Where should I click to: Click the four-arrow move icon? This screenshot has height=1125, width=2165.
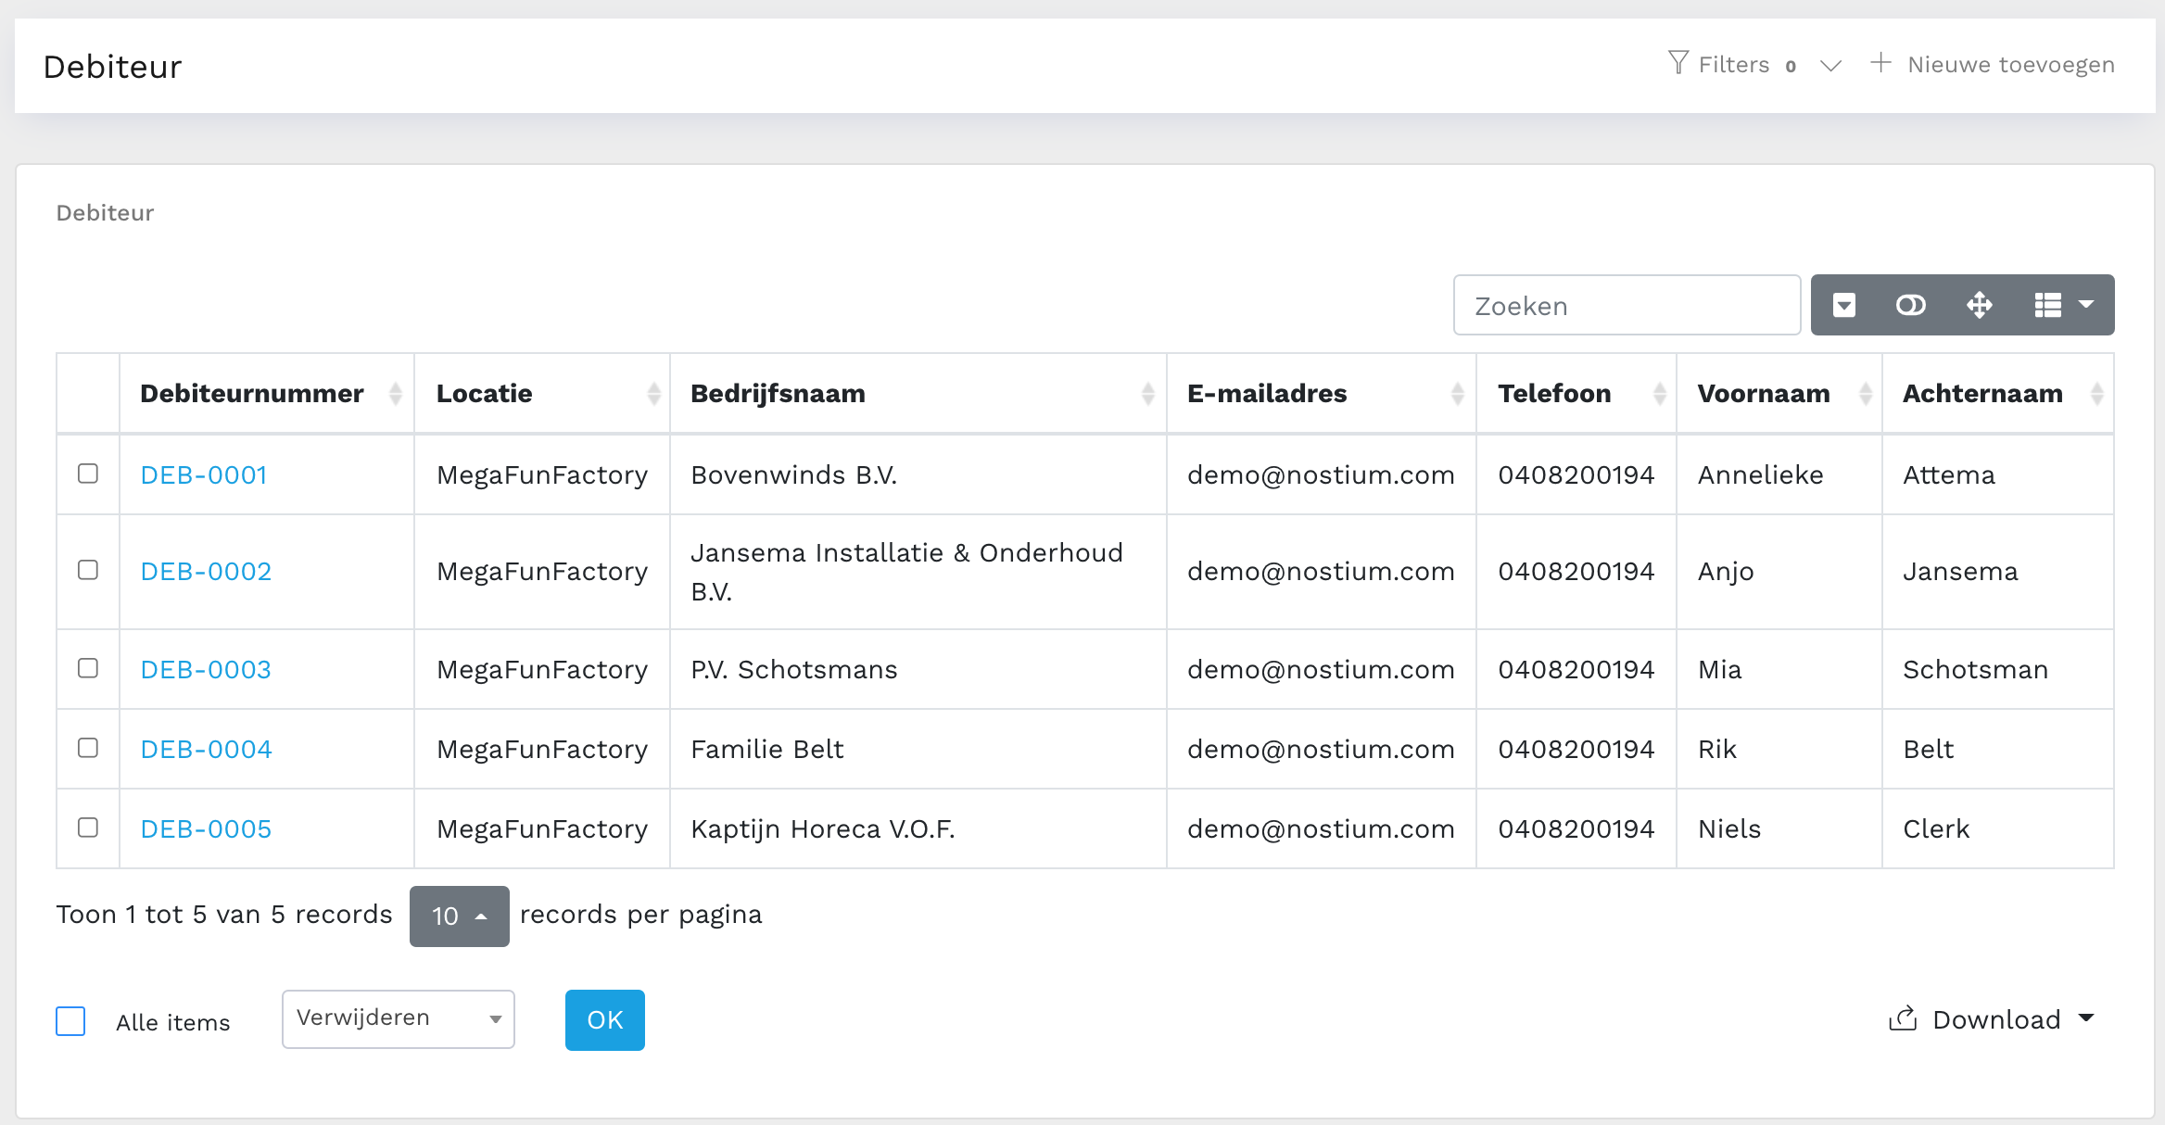[1979, 305]
